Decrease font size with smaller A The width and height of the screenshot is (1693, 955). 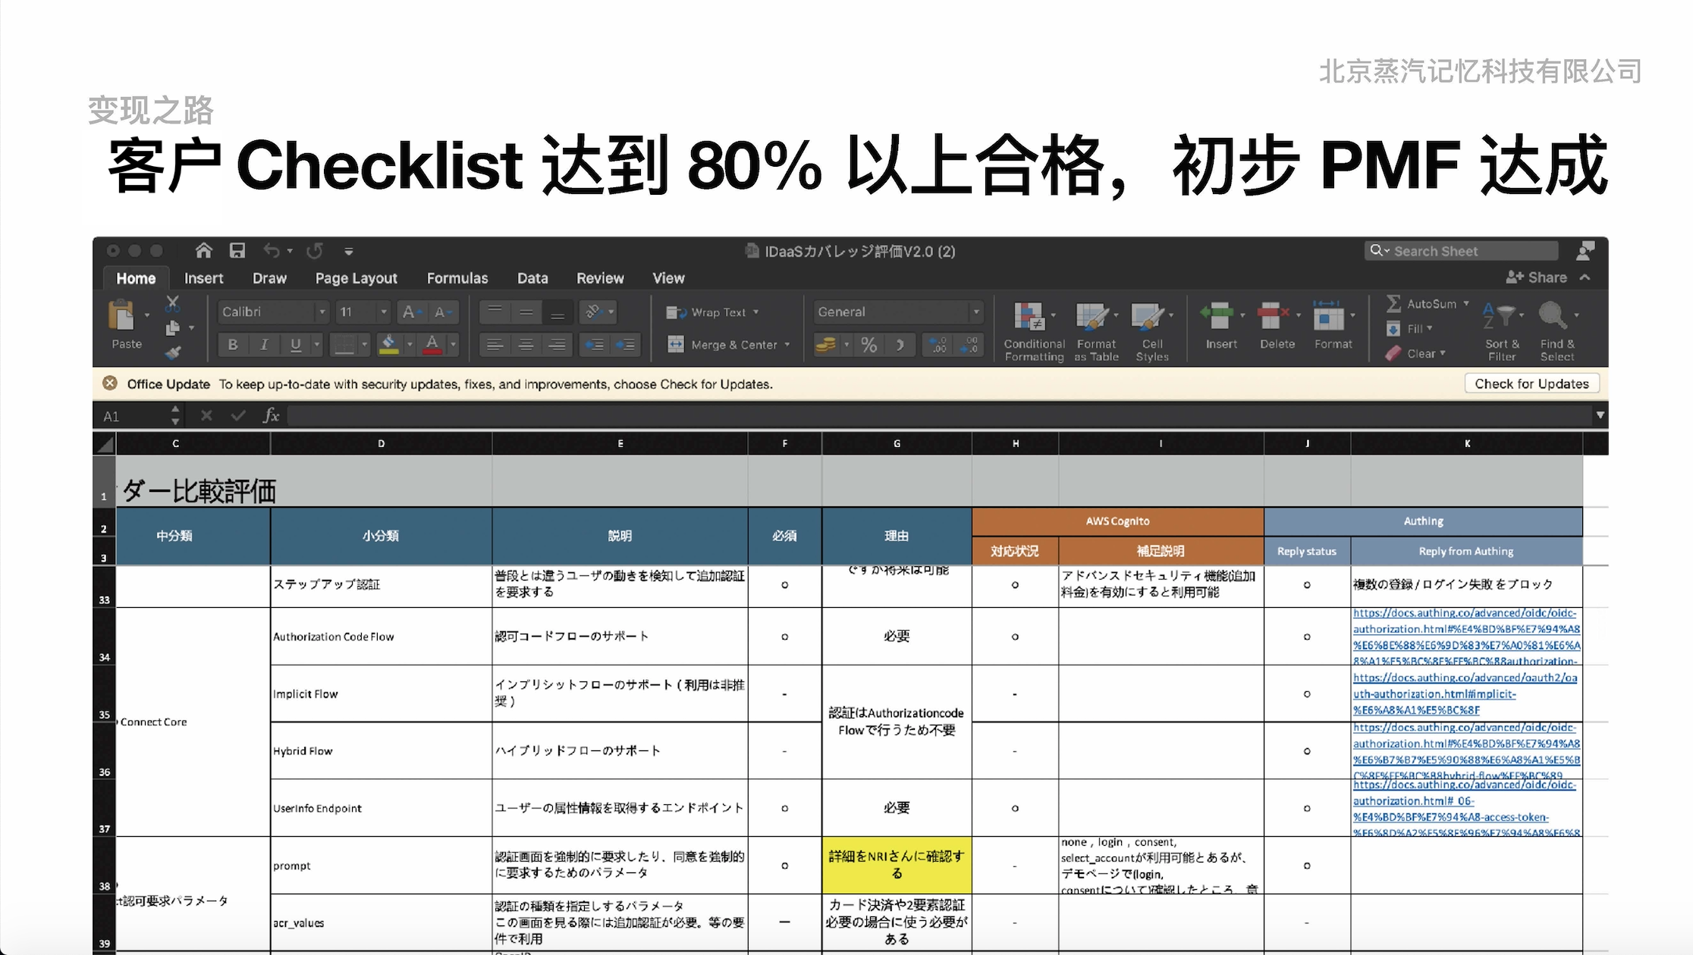(x=443, y=312)
